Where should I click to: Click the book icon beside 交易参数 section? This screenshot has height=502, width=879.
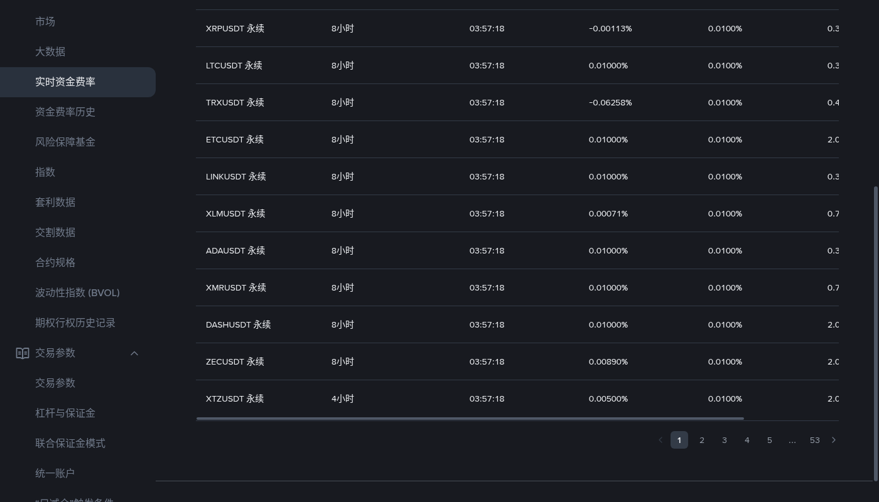[23, 353]
